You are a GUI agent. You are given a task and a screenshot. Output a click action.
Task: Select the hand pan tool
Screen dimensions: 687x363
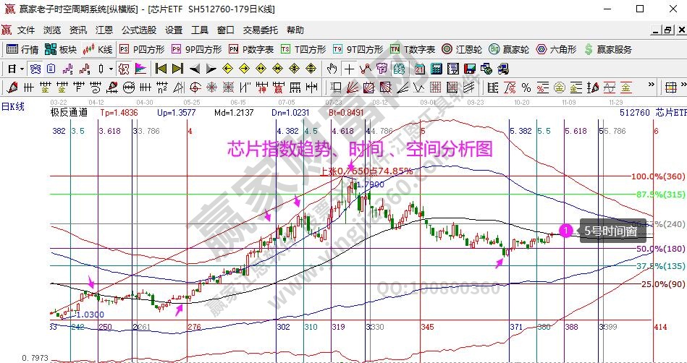pyautogui.click(x=332, y=69)
